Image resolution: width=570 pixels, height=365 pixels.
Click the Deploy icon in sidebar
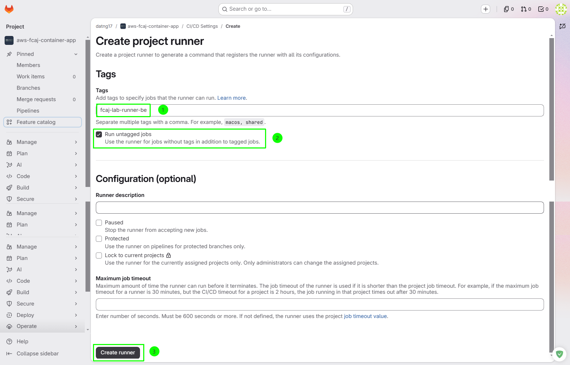tap(9, 315)
